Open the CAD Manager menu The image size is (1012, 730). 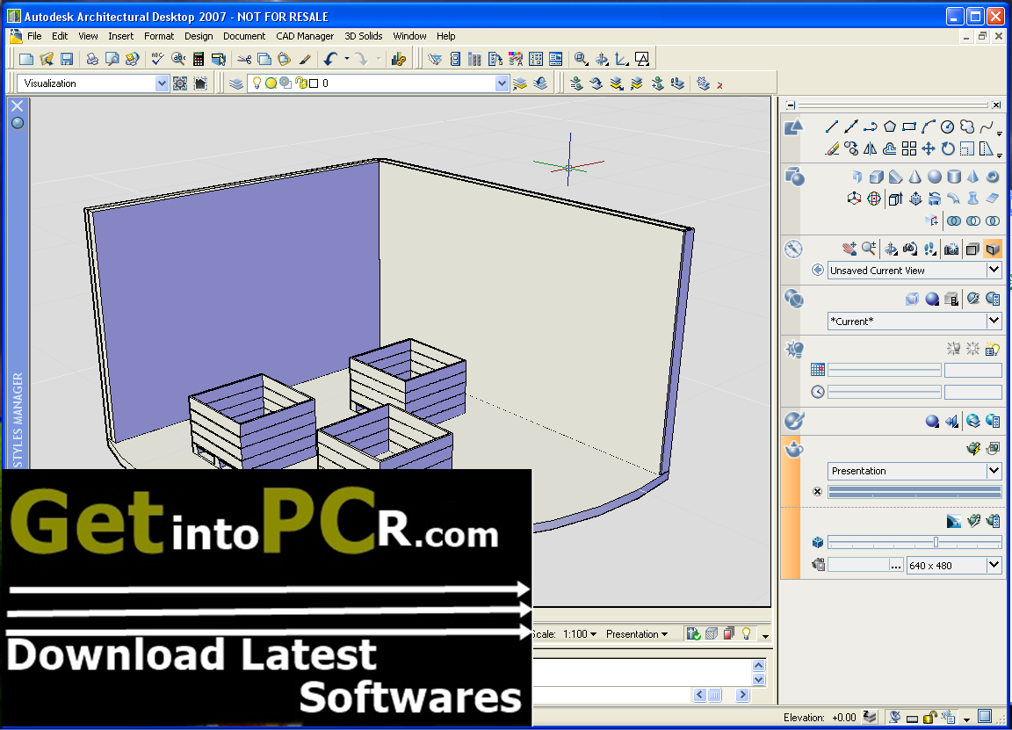coord(305,36)
